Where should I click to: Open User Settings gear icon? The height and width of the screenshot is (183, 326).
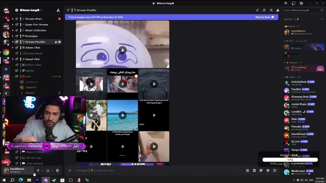[x=57, y=171]
